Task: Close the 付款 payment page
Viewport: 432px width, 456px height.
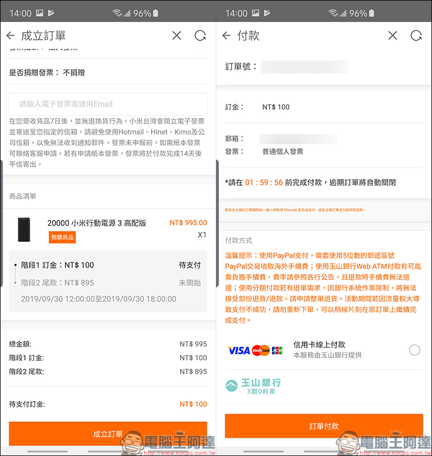Action: (x=393, y=36)
